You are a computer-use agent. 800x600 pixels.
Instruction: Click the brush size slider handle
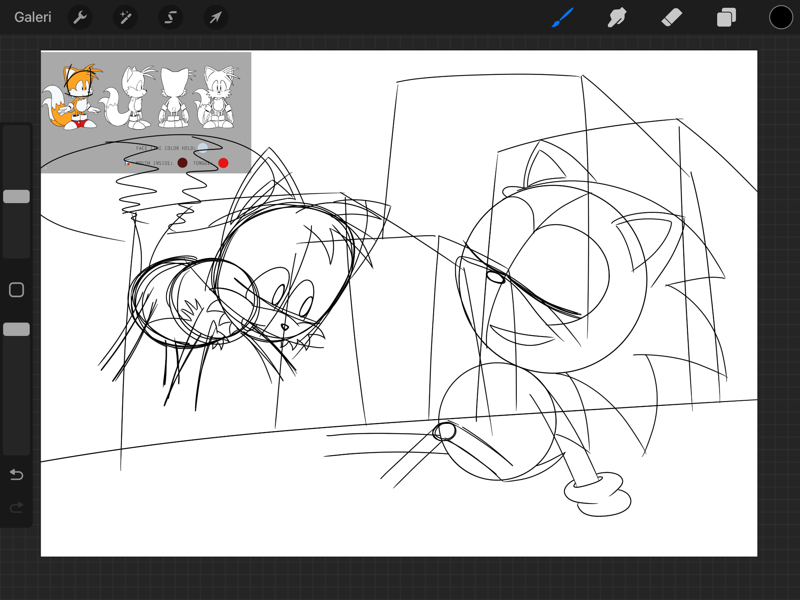tap(16, 196)
